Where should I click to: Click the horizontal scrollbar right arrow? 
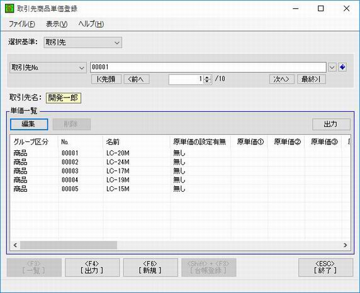[345, 245]
